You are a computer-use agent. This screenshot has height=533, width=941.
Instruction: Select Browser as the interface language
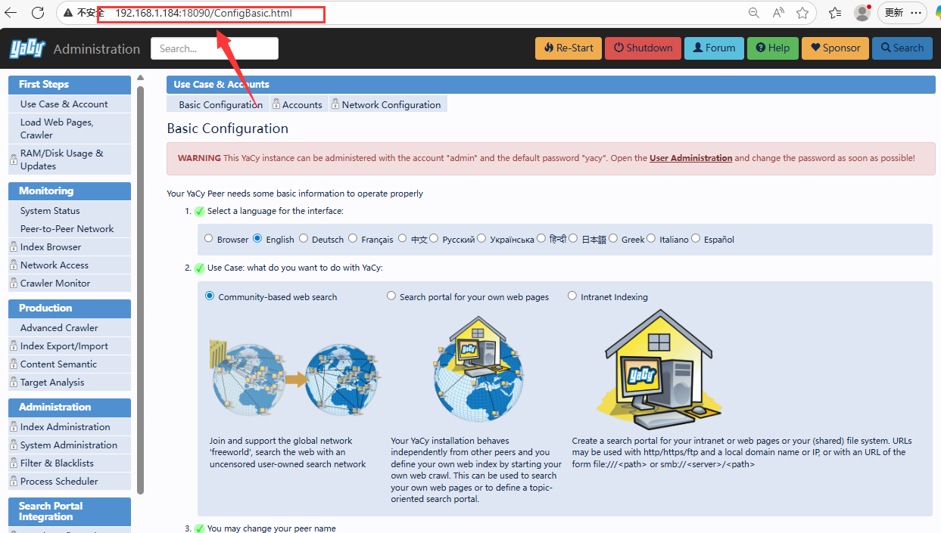[209, 239]
